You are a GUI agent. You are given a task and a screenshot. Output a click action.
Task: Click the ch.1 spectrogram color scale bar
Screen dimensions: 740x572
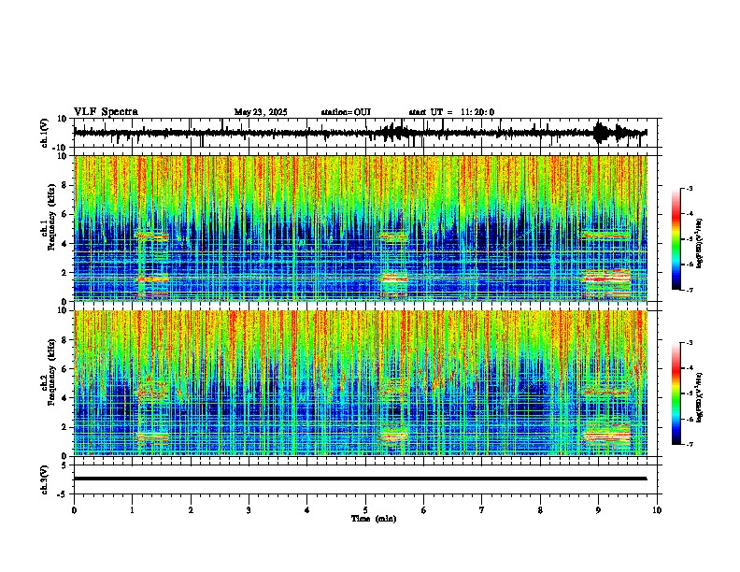pyautogui.click(x=676, y=239)
